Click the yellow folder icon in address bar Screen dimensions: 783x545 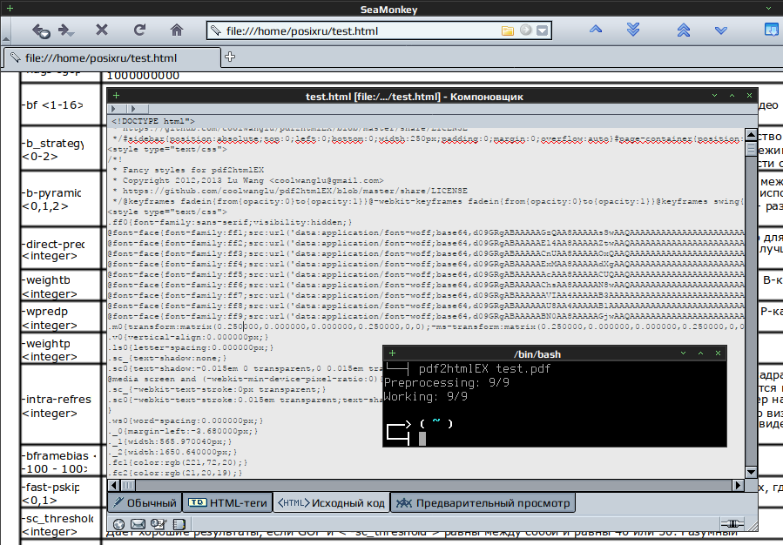508,31
